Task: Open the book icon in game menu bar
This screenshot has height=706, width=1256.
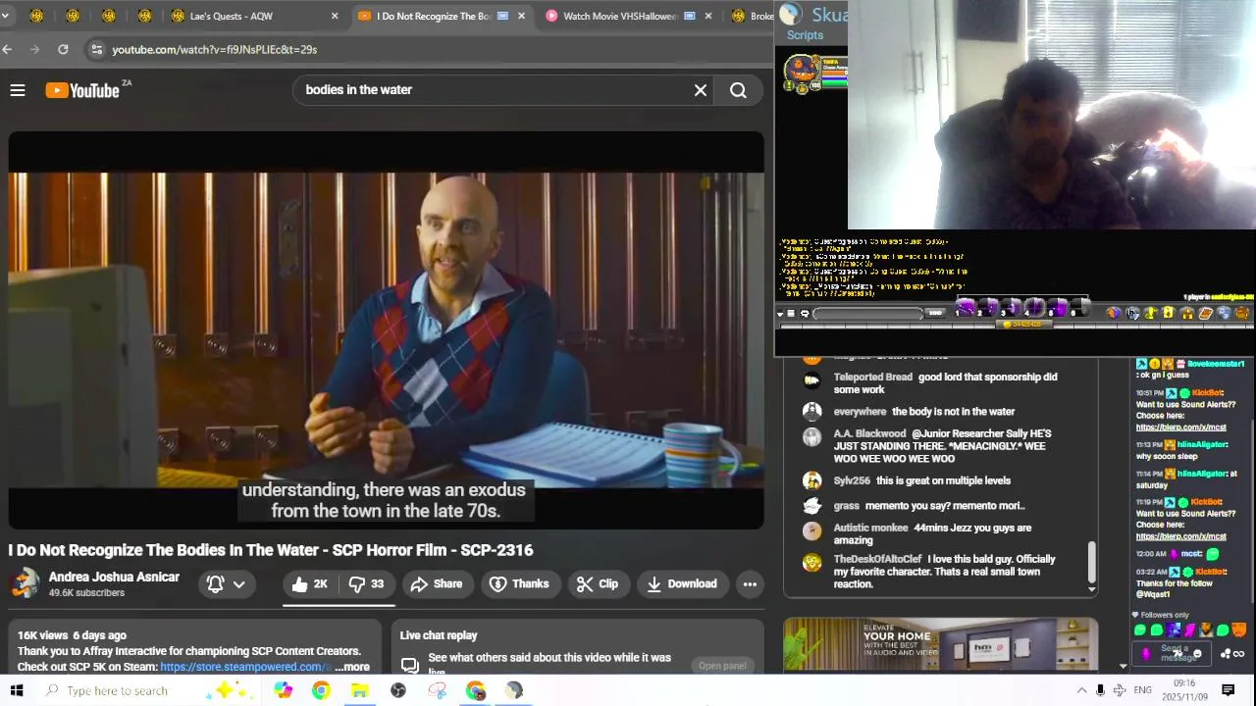Action: (x=1206, y=314)
